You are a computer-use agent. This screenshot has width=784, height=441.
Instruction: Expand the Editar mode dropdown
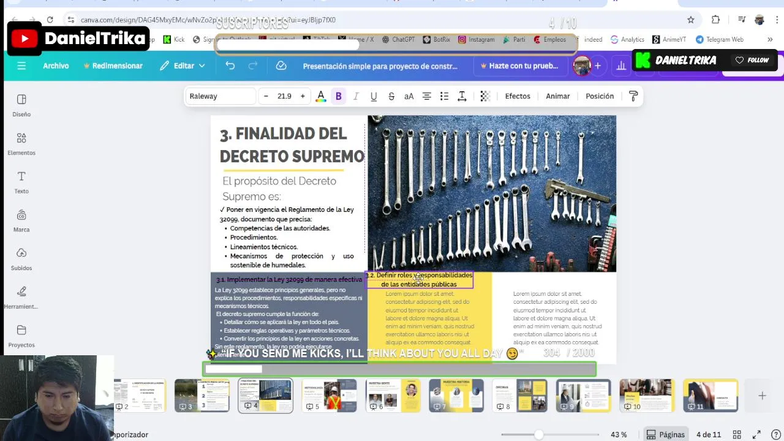pyautogui.click(x=183, y=66)
